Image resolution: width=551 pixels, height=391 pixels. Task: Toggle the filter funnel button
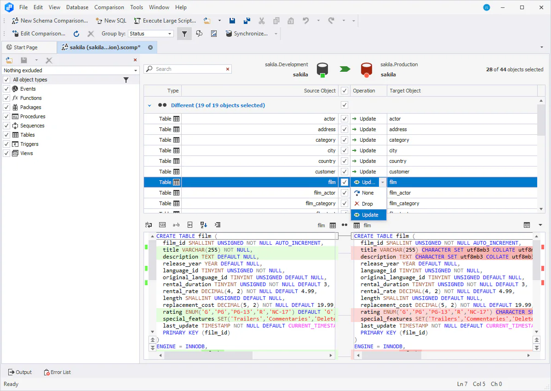tap(184, 34)
